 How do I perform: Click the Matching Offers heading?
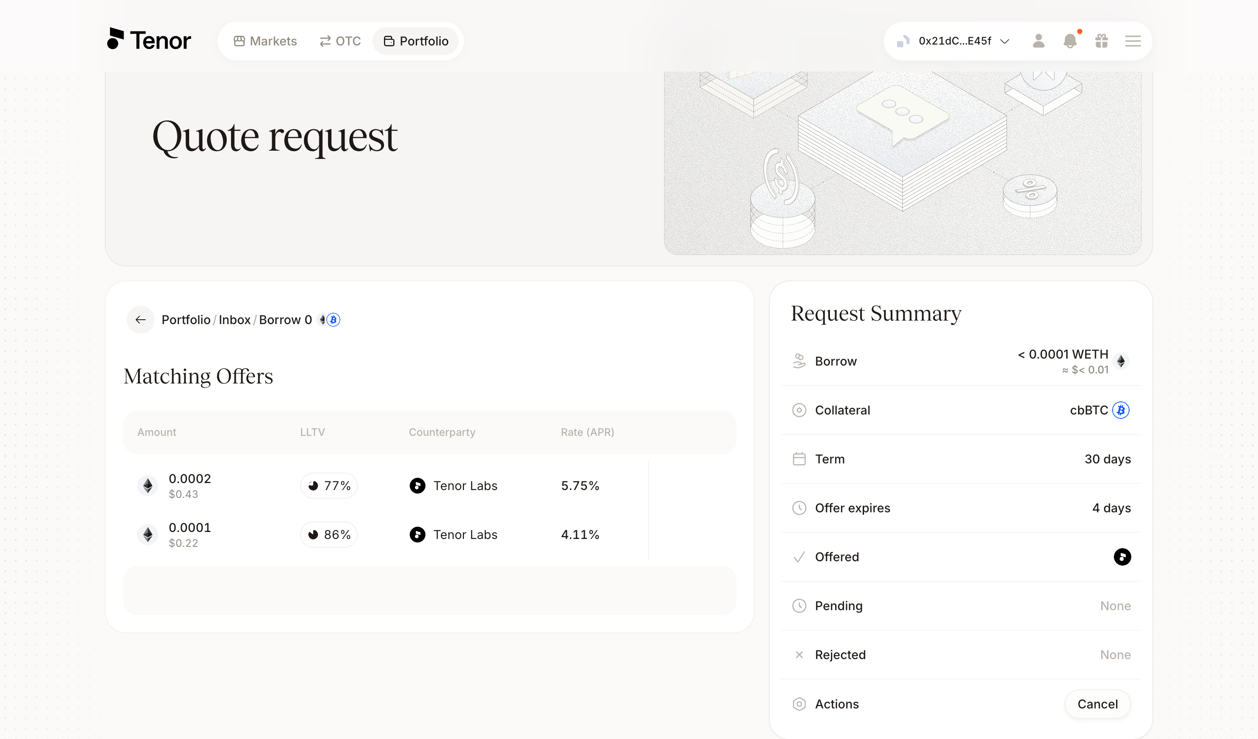tap(198, 376)
